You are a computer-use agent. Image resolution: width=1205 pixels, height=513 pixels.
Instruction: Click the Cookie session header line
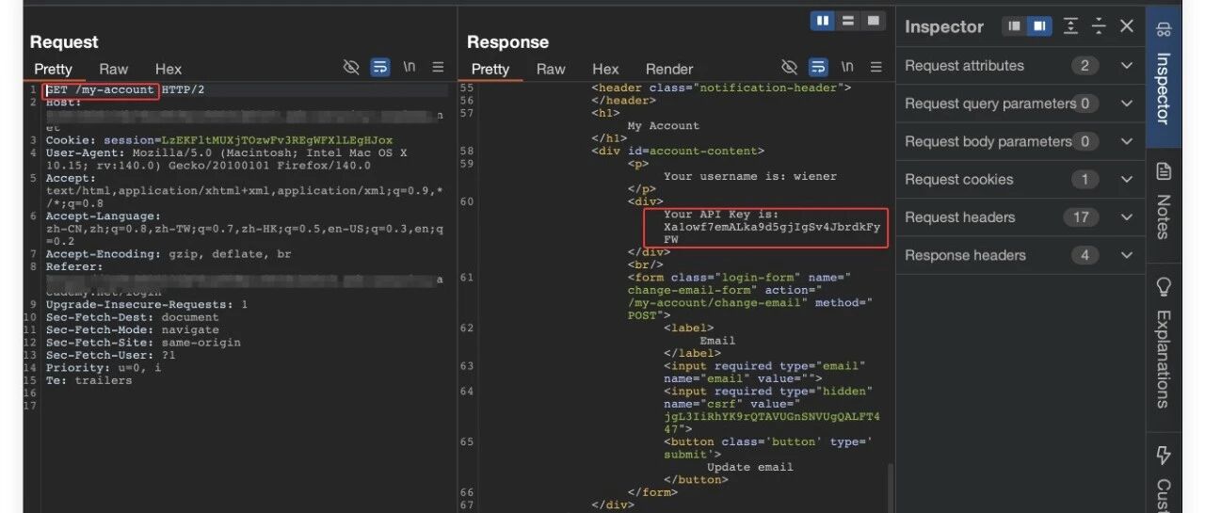tap(219, 140)
